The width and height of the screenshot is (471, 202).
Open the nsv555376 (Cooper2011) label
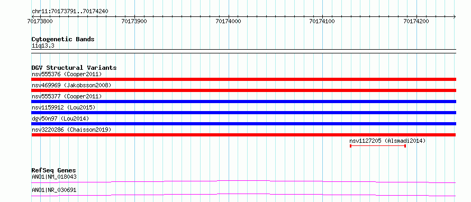pyautogui.click(x=67, y=74)
